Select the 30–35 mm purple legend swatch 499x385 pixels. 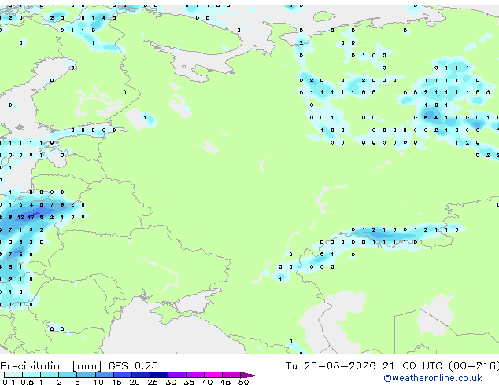click(x=176, y=375)
